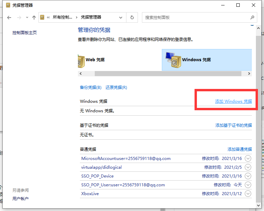264x211 pixels.
Task: Click the search magnifier icon
Action: point(252,18)
